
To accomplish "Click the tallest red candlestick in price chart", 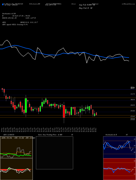I will 64,111.
